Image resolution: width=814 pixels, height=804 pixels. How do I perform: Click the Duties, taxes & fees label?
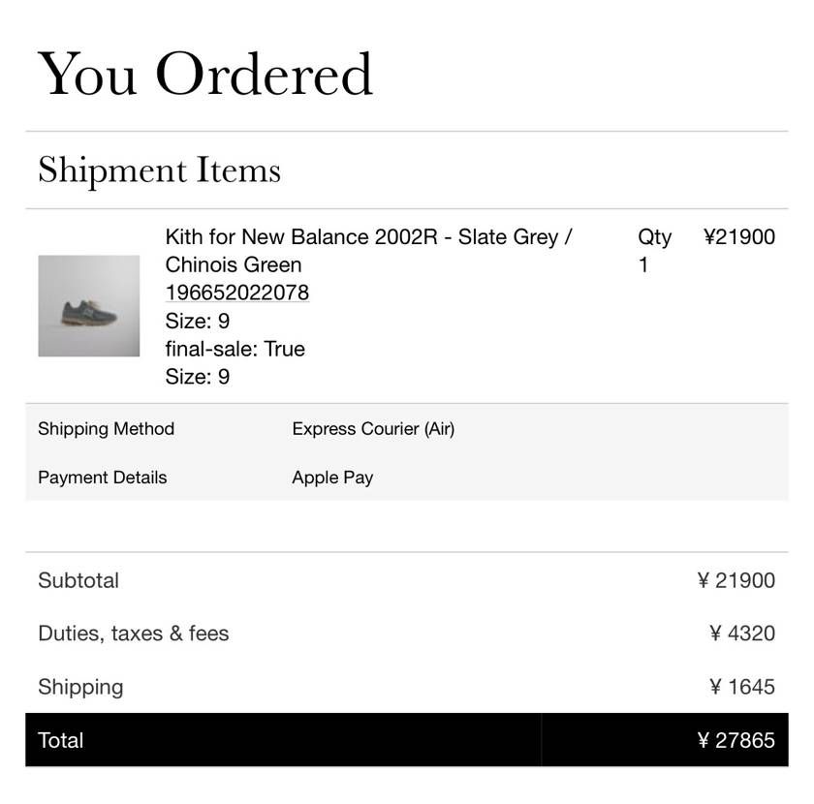point(134,634)
